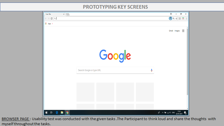Open the Windows Start menu

click(x=46, y=113)
